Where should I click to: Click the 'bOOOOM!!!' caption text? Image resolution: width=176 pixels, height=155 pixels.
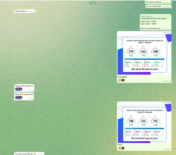pyautogui.click(x=122, y=77)
